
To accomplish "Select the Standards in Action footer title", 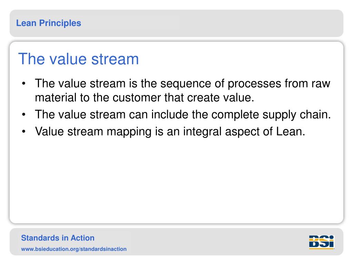I will [x=58, y=238].
